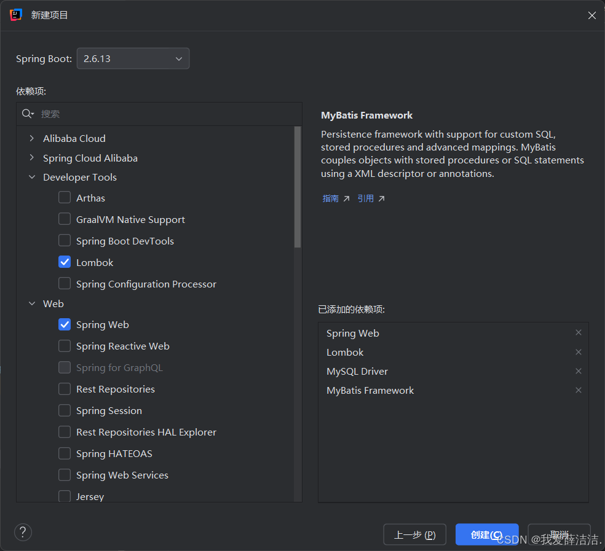Collapse the Web category
The height and width of the screenshot is (551, 605).
point(32,303)
